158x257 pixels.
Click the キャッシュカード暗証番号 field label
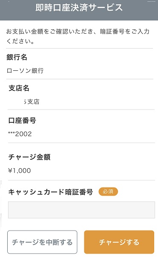[x=51, y=192]
